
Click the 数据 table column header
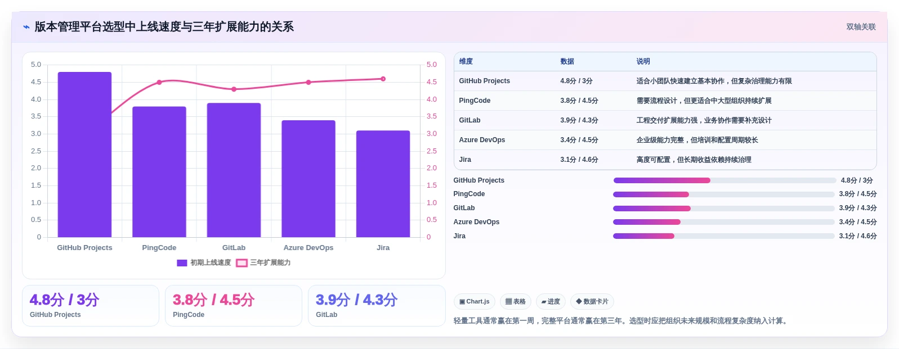(567, 61)
